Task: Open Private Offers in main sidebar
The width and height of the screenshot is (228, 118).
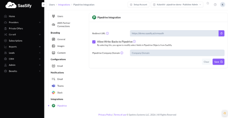Action: [16, 28]
